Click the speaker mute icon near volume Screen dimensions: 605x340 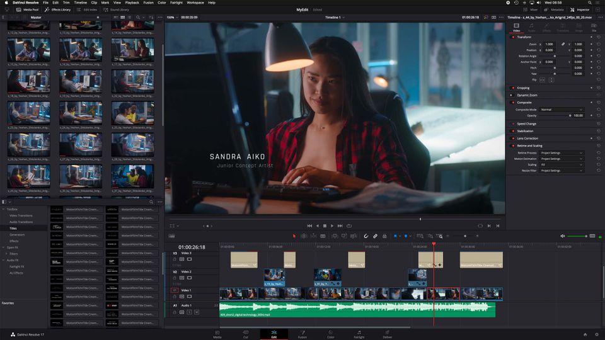563,236
